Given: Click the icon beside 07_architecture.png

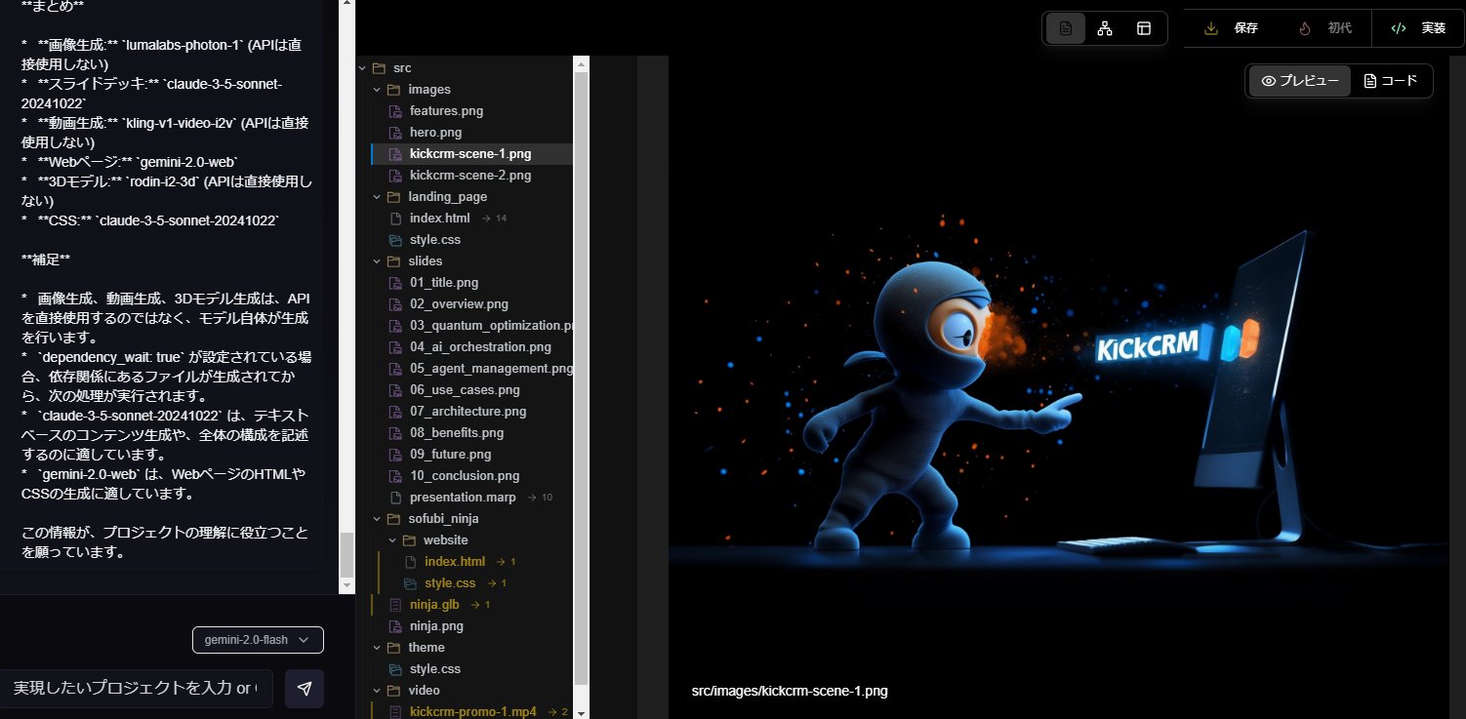Looking at the screenshot, I should [395, 412].
